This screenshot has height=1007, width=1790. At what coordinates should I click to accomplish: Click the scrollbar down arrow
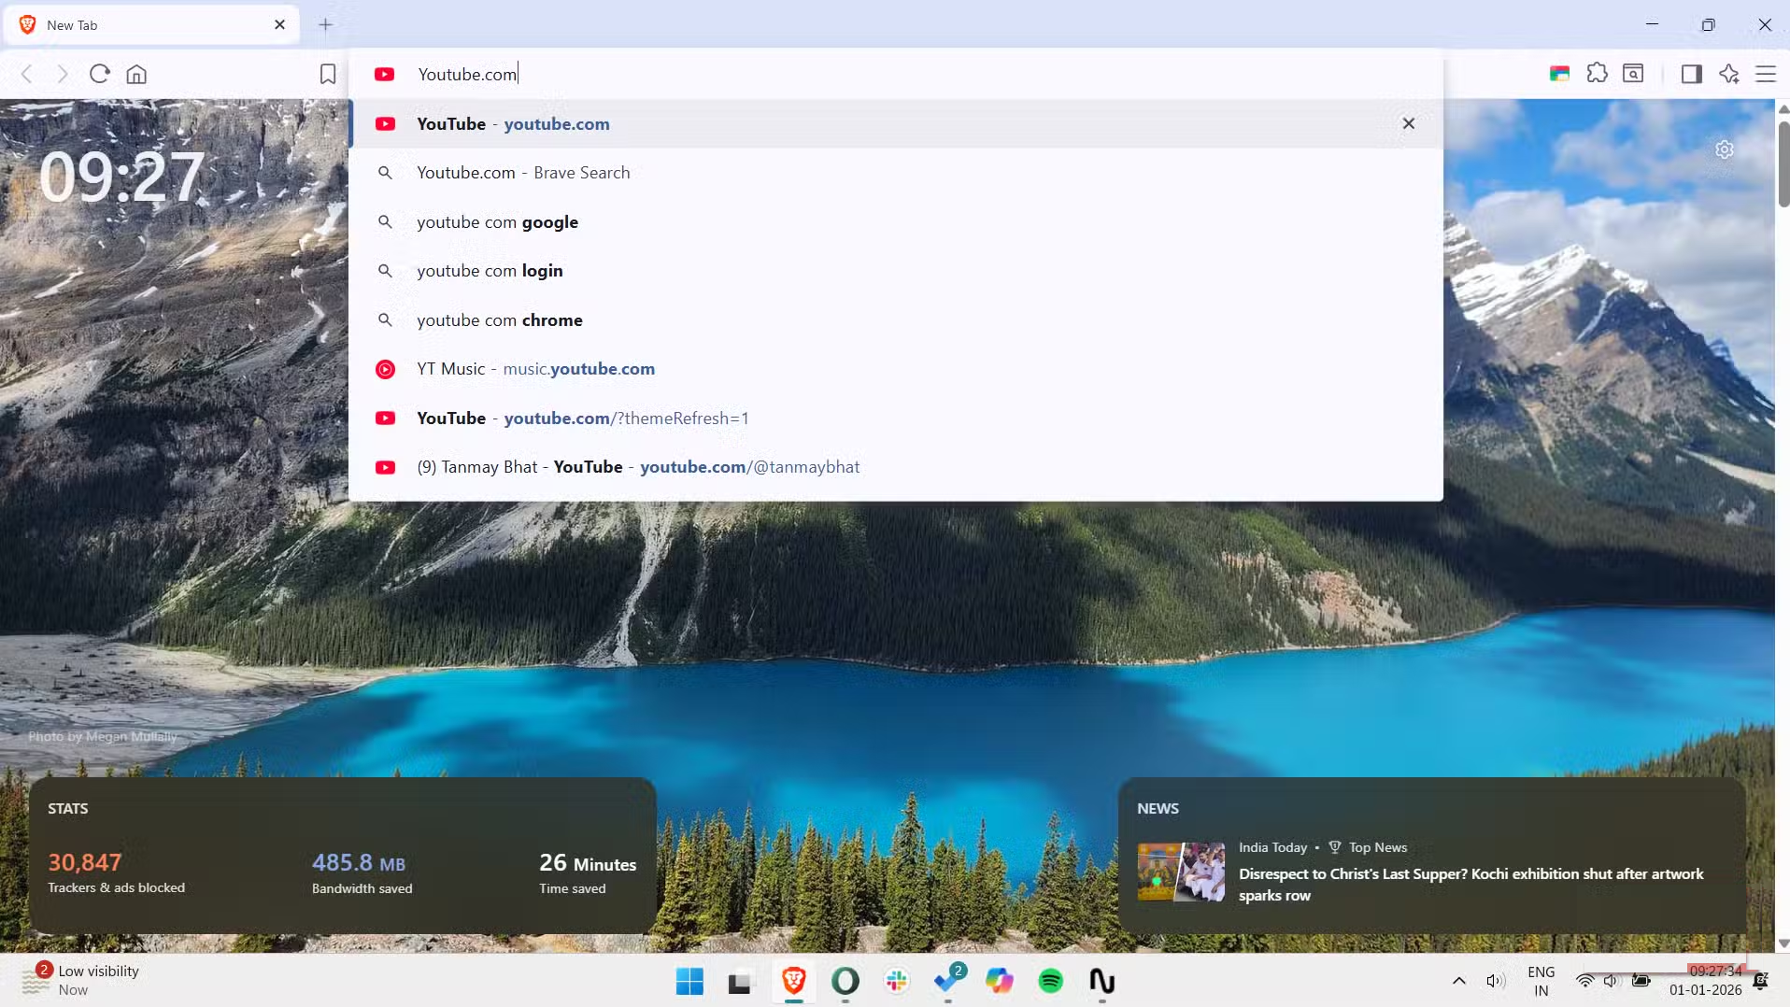(x=1783, y=943)
